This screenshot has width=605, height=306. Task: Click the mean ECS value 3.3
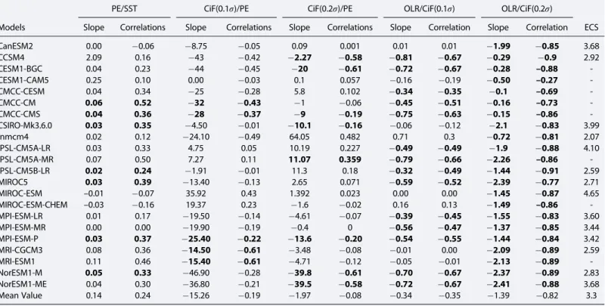[x=591, y=295]
